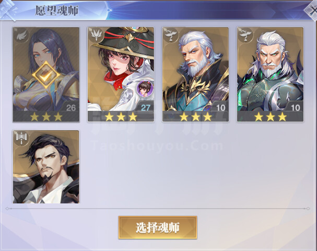Image resolution: width=317 pixels, height=251 pixels.
Task: Click the hammer emblem beside 愿望魂师 title
Action: 8,10
